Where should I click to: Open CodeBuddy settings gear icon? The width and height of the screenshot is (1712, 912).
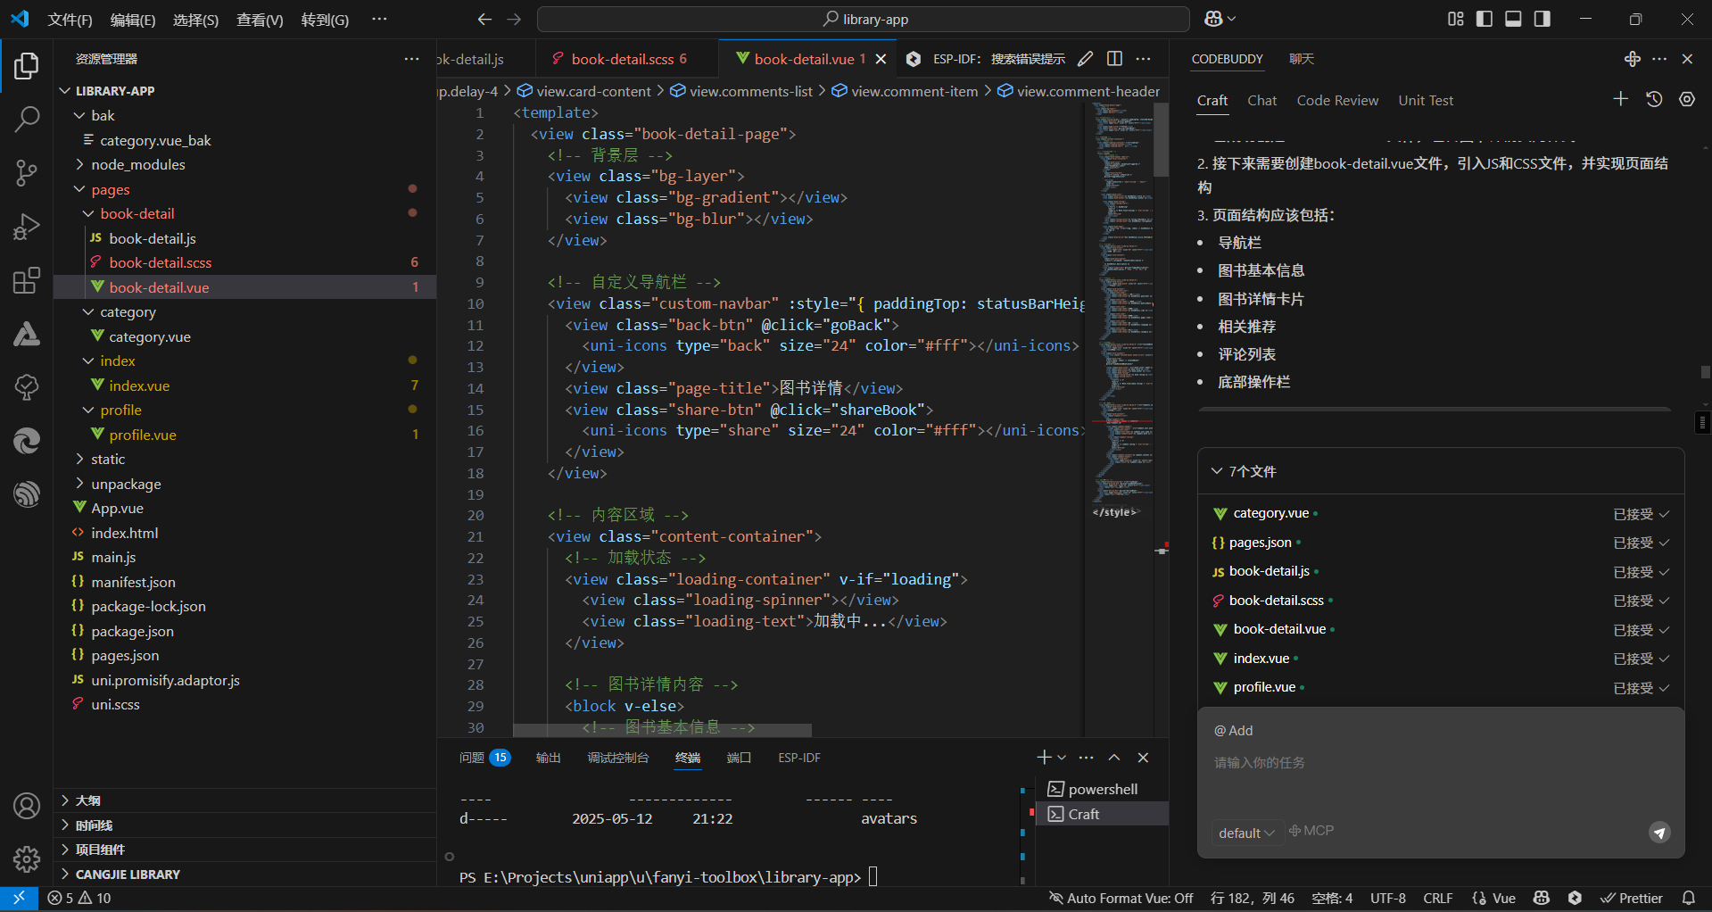1687,99
